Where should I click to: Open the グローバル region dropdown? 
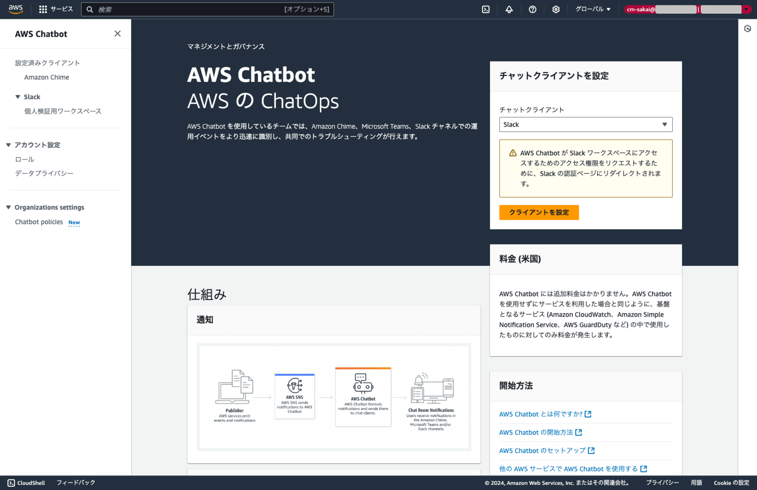(593, 9)
